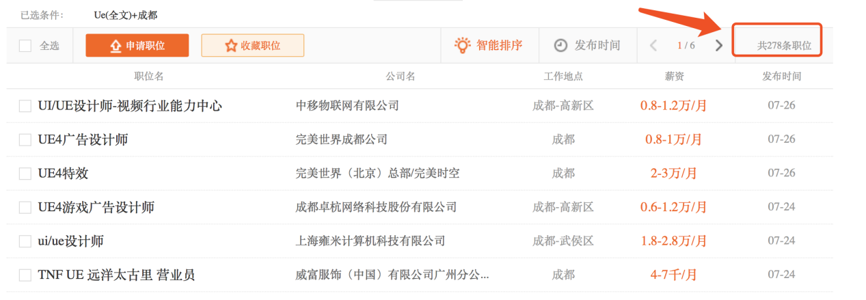Click salary 0.8-1万/月
Screen dimensions: 866x300
(673, 139)
